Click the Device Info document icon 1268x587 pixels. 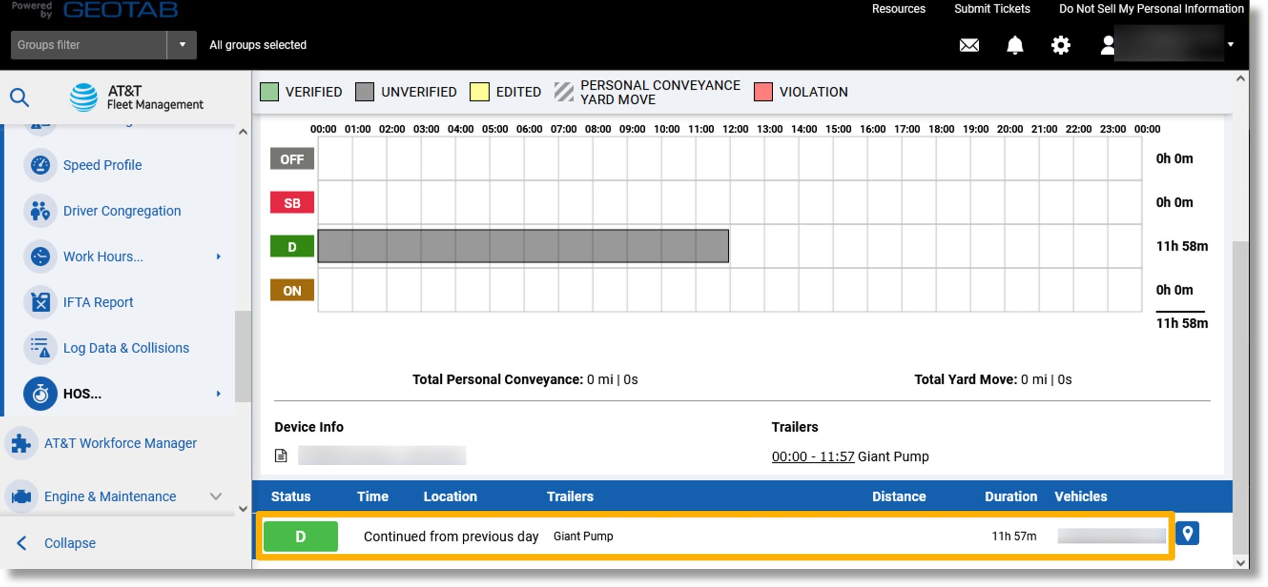281,455
